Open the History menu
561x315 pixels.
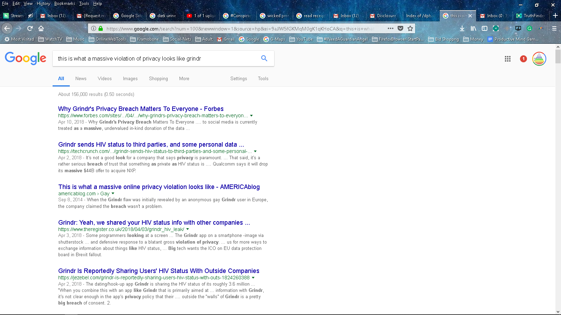[43, 3]
